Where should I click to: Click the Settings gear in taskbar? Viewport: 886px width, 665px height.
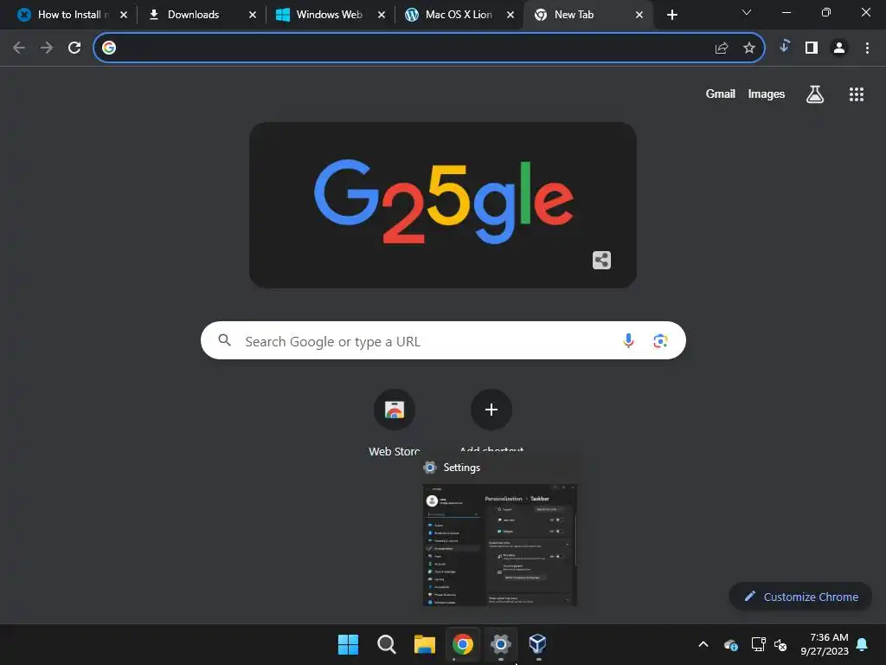(x=501, y=644)
